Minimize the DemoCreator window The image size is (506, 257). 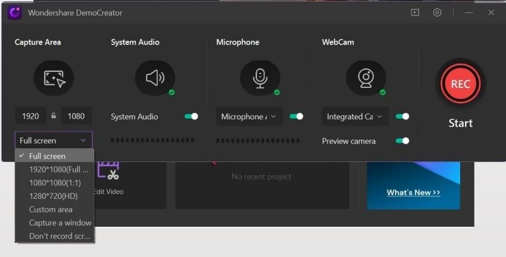coord(469,12)
